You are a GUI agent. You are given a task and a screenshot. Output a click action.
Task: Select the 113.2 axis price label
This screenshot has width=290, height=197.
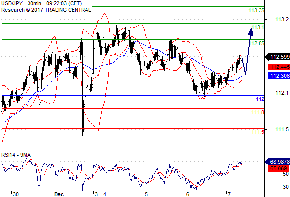click(x=282, y=19)
